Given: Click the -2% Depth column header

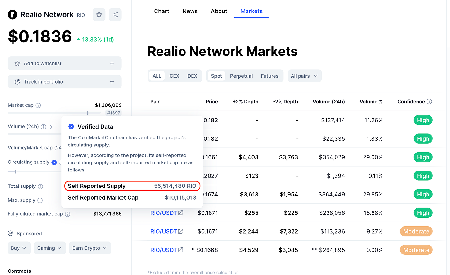Looking at the screenshot, I should 285,102.
